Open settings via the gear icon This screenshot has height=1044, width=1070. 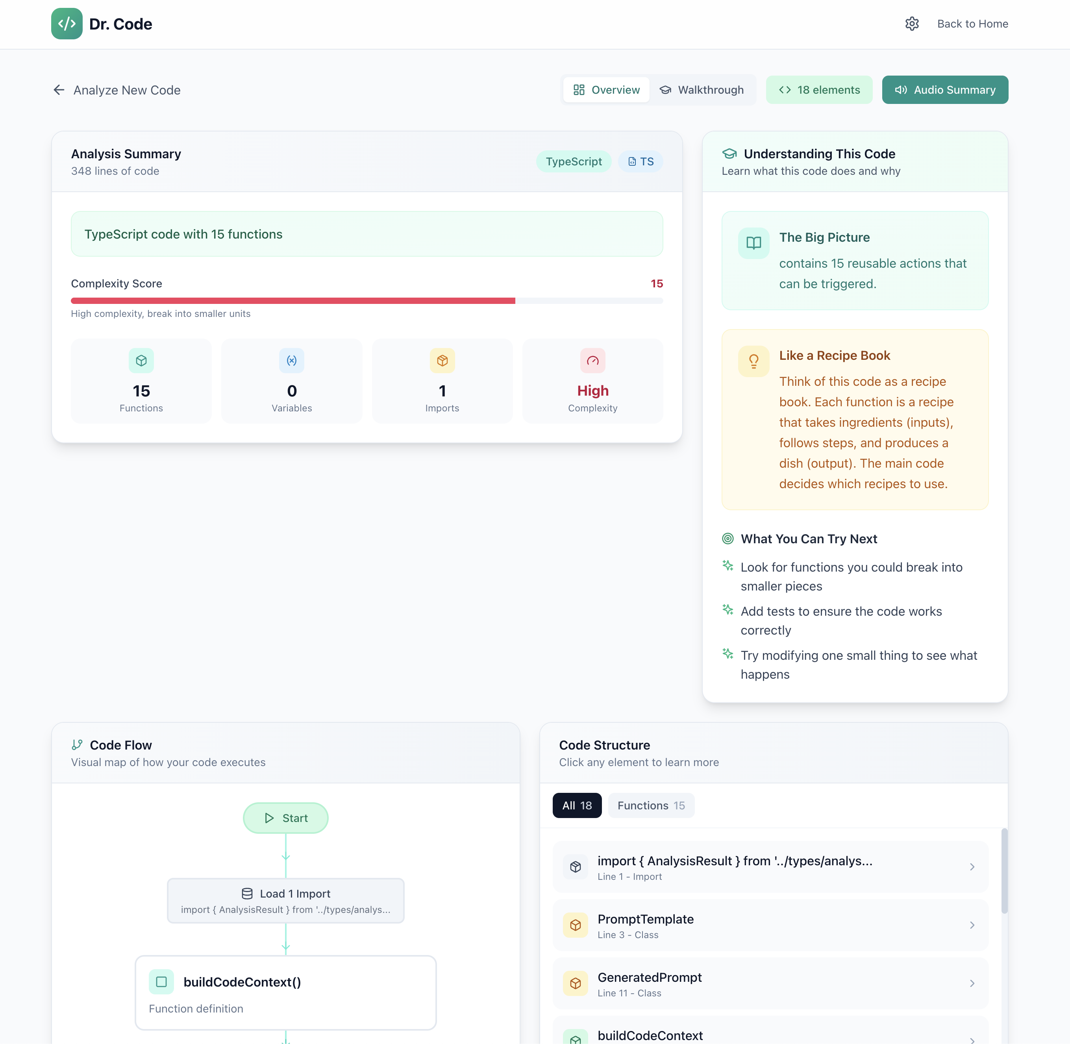(x=911, y=24)
